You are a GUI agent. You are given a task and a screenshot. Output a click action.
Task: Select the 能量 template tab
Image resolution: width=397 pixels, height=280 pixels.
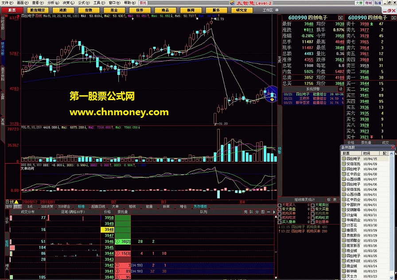[149, 206]
